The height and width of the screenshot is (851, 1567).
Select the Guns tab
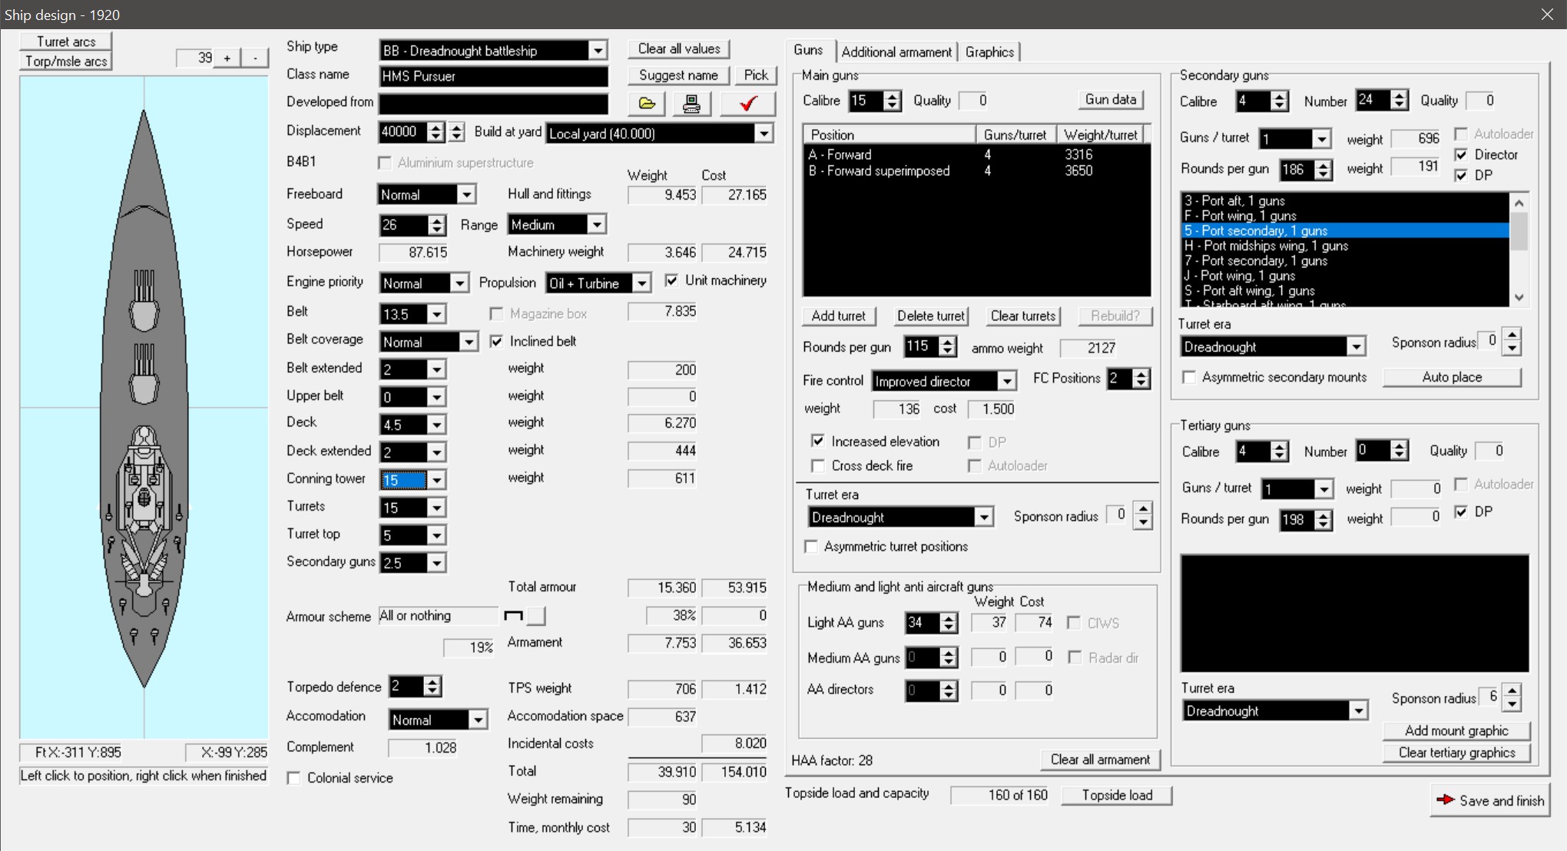(x=808, y=50)
